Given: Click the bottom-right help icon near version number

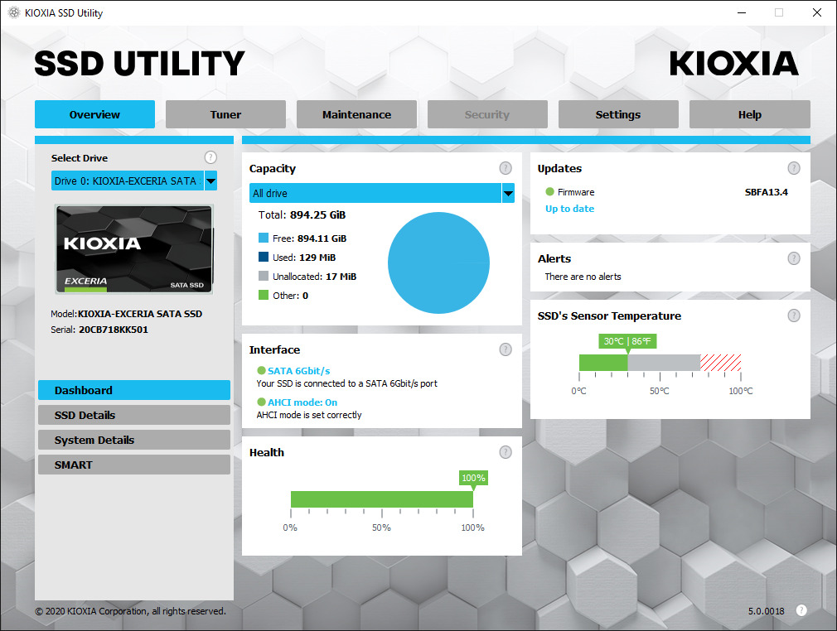Looking at the screenshot, I should click(x=801, y=610).
